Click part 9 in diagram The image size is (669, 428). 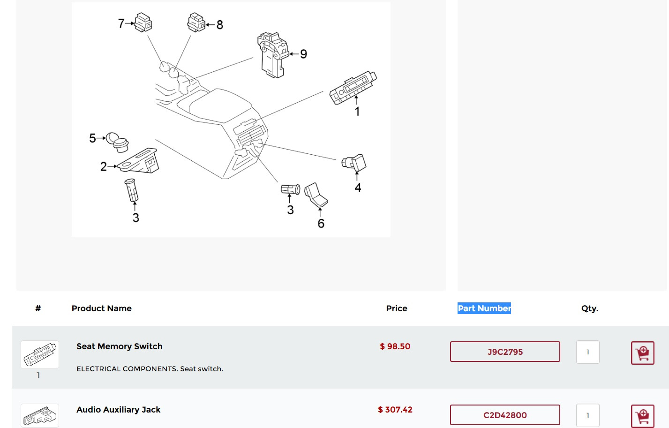coord(272,55)
